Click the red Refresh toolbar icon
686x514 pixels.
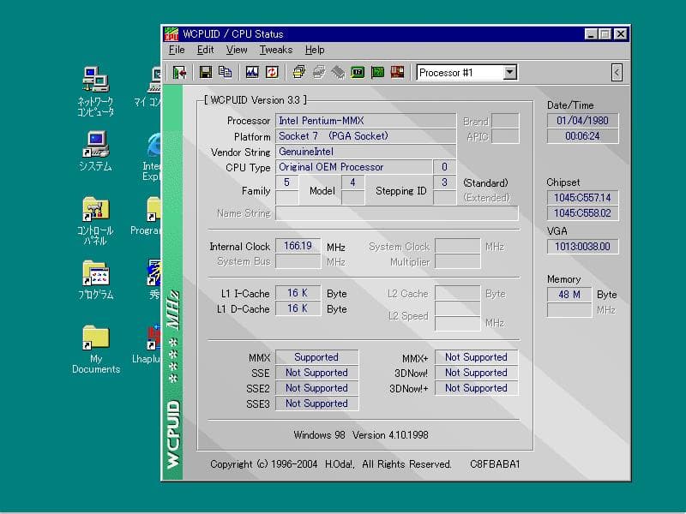271,72
